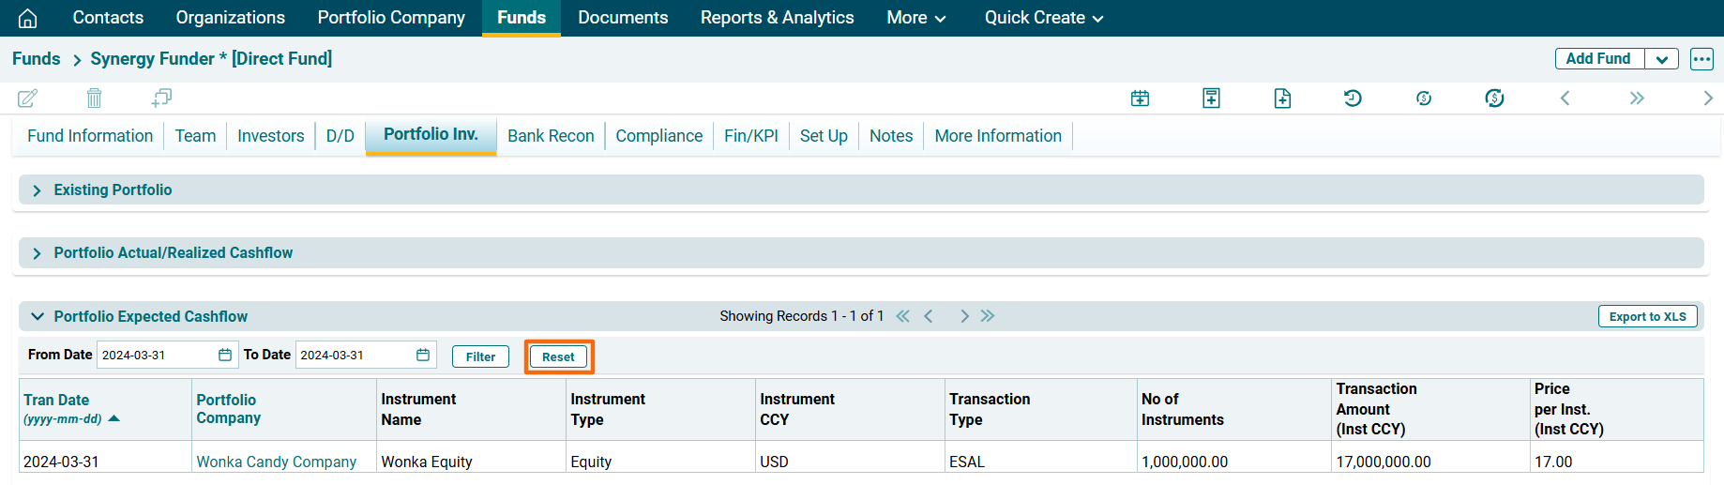Open the From Date calendar picker
Viewport: 1724px width, 485px height.
225,356
